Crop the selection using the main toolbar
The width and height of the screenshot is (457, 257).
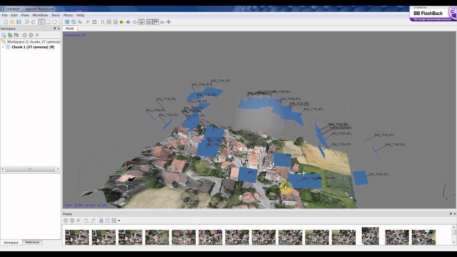94,22
